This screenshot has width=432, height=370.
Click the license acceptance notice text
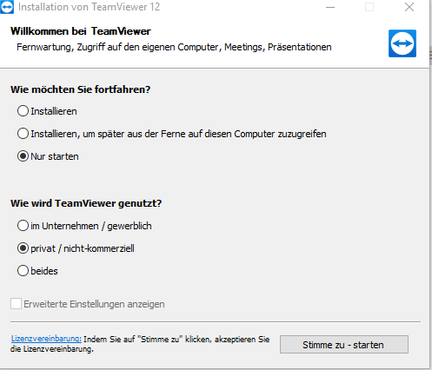coord(140,344)
